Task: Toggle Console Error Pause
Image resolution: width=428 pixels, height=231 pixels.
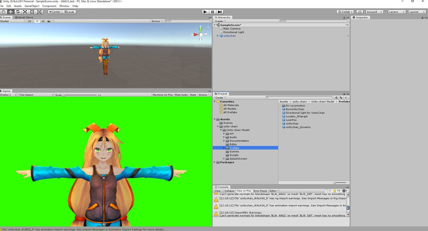Action: tap(260, 191)
